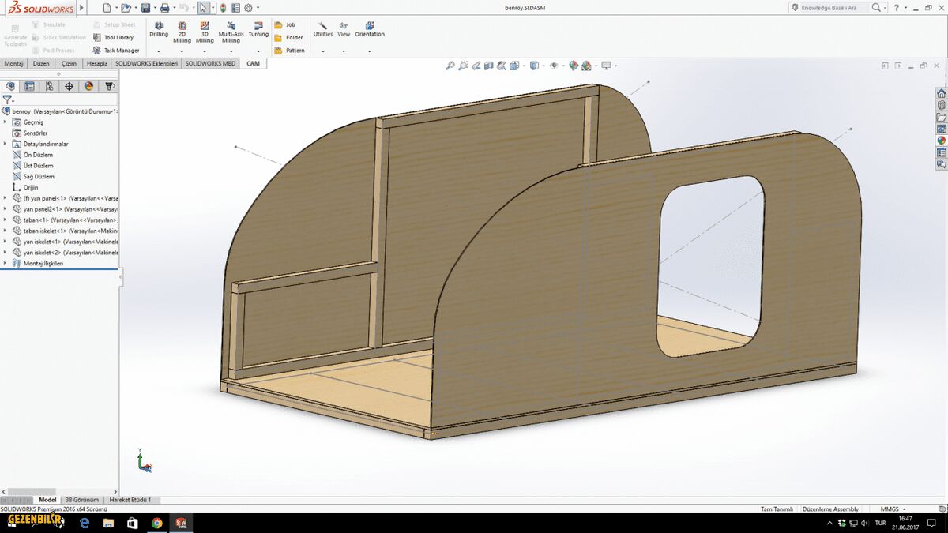This screenshot has height=533, width=948.
Task: Print the document with the printer icon
Action: click(164, 8)
